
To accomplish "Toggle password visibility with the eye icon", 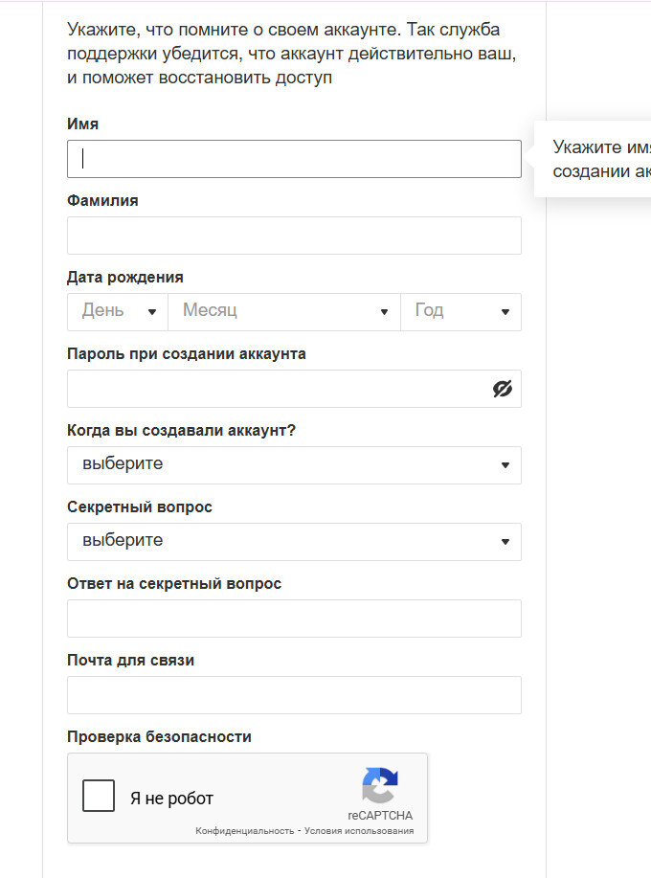I will tap(502, 389).
